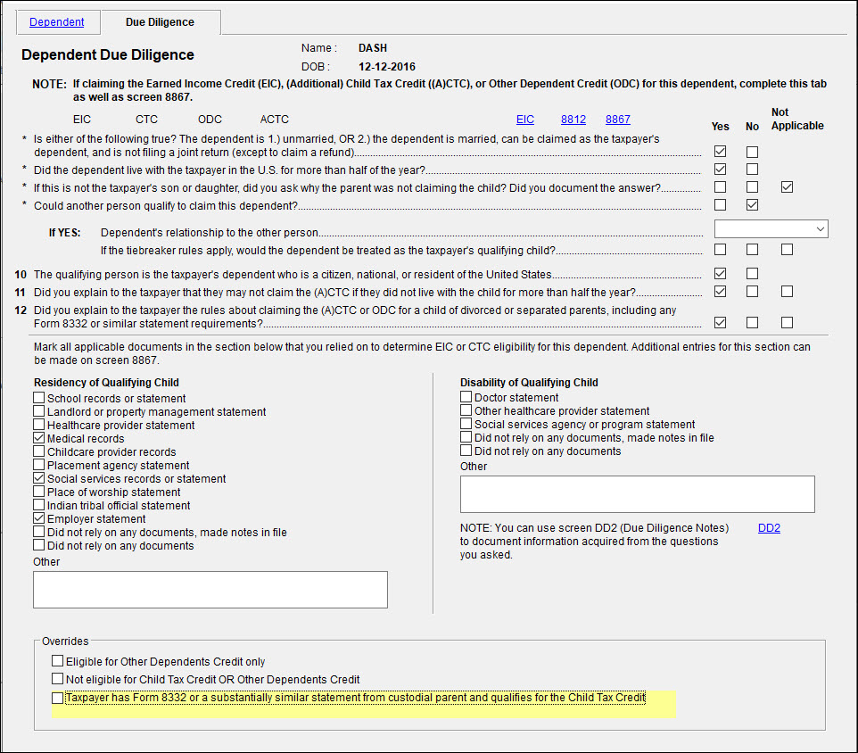Check No for parent not claiming child question
The height and width of the screenshot is (753, 858).
[753, 187]
